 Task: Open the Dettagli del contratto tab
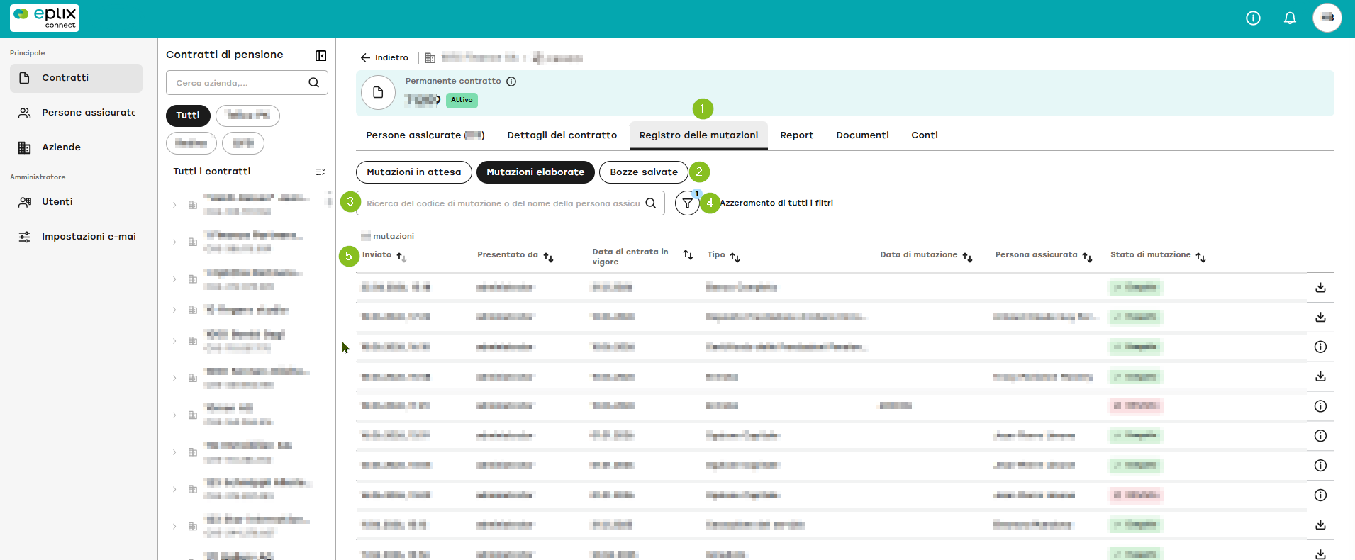click(x=562, y=135)
